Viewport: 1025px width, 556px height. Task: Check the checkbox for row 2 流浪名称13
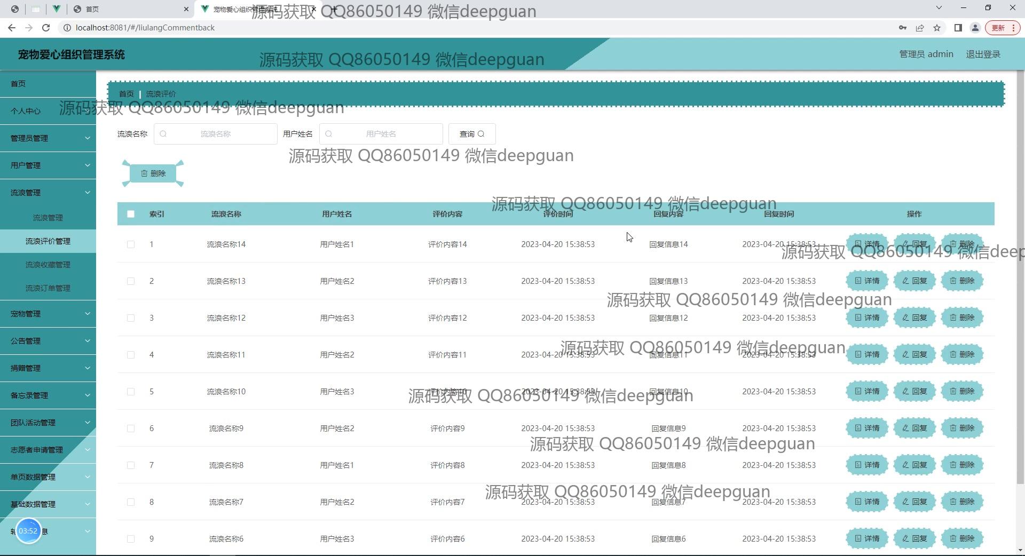pyautogui.click(x=131, y=281)
